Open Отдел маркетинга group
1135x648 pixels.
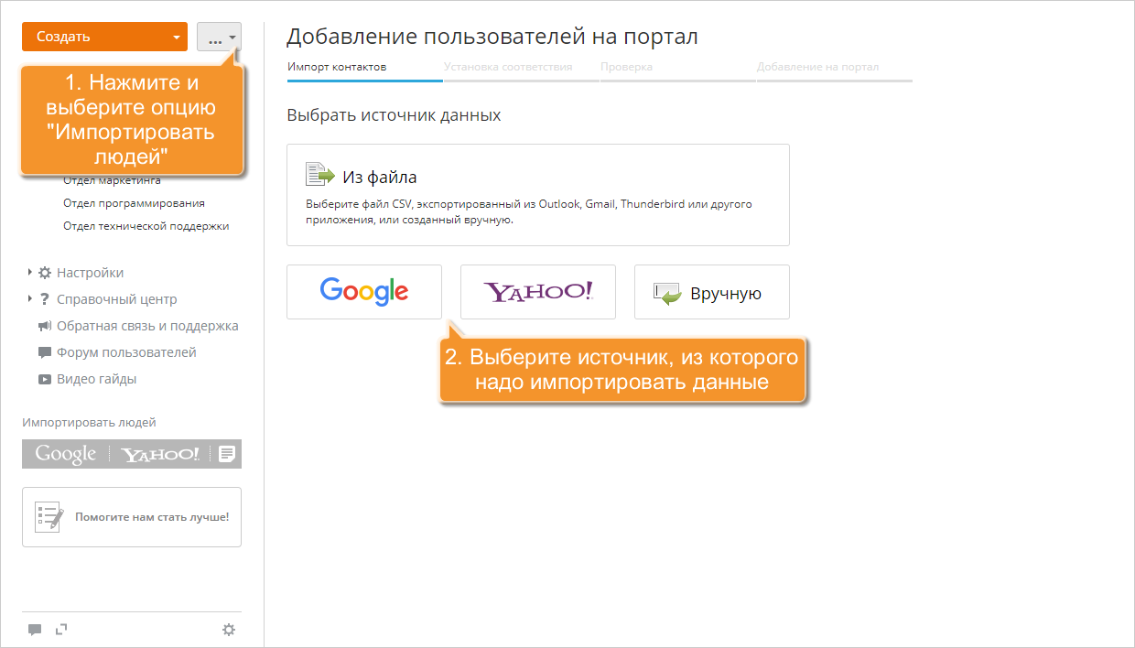pyautogui.click(x=112, y=180)
